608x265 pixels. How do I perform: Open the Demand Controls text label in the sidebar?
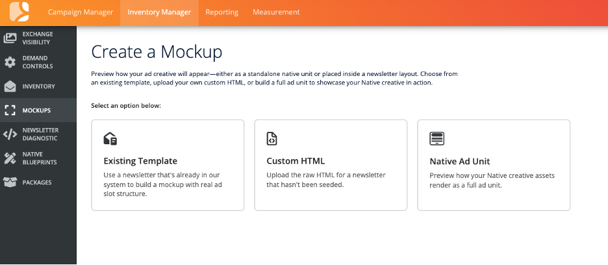tap(38, 62)
